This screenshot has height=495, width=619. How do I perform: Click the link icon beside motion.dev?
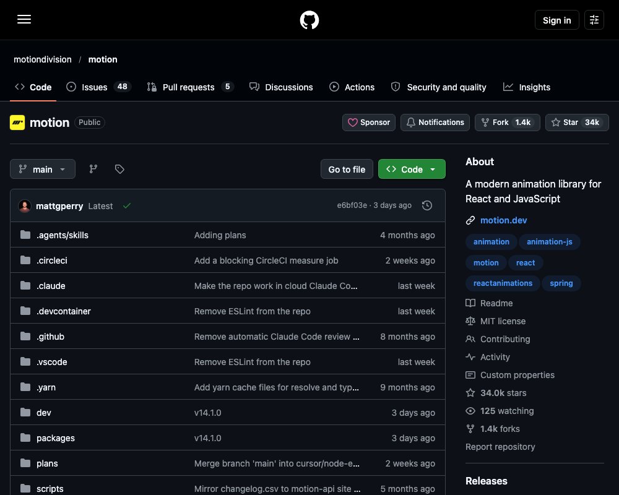(470, 220)
